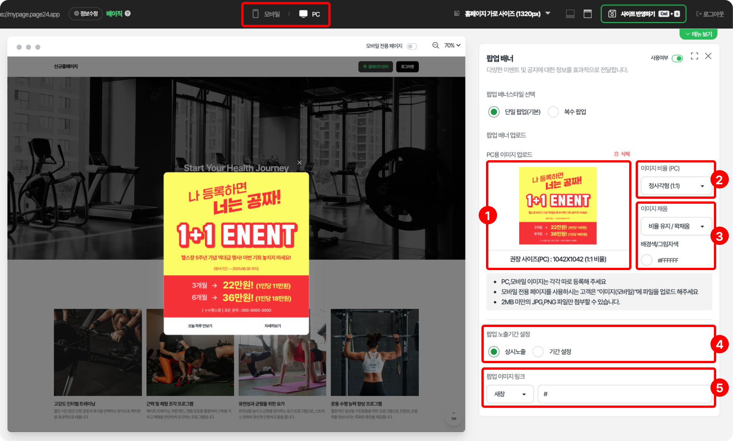Open the 새창 link target dropdown
Screen dimensions: 733x441
tap(510, 394)
